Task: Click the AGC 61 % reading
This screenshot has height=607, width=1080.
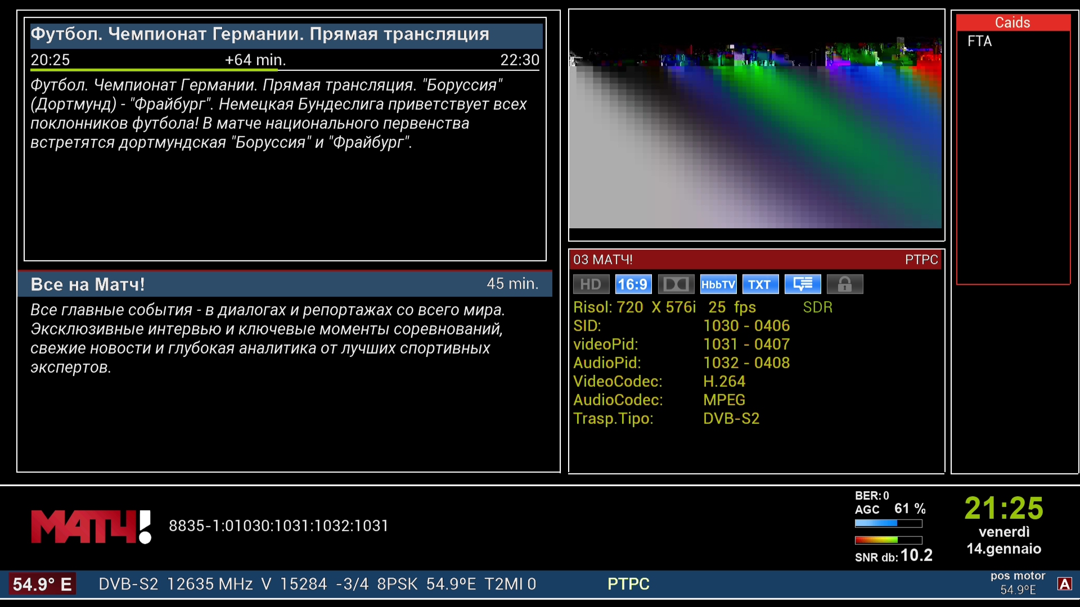Action: 890,509
